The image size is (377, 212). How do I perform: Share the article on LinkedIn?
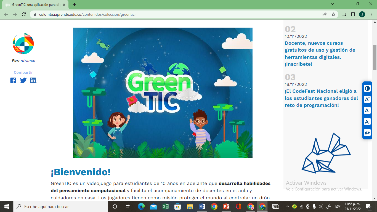[33, 80]
